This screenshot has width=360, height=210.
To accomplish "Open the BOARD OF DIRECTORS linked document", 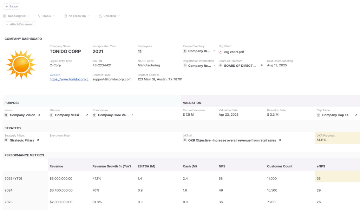I will [x=240, y=66].
